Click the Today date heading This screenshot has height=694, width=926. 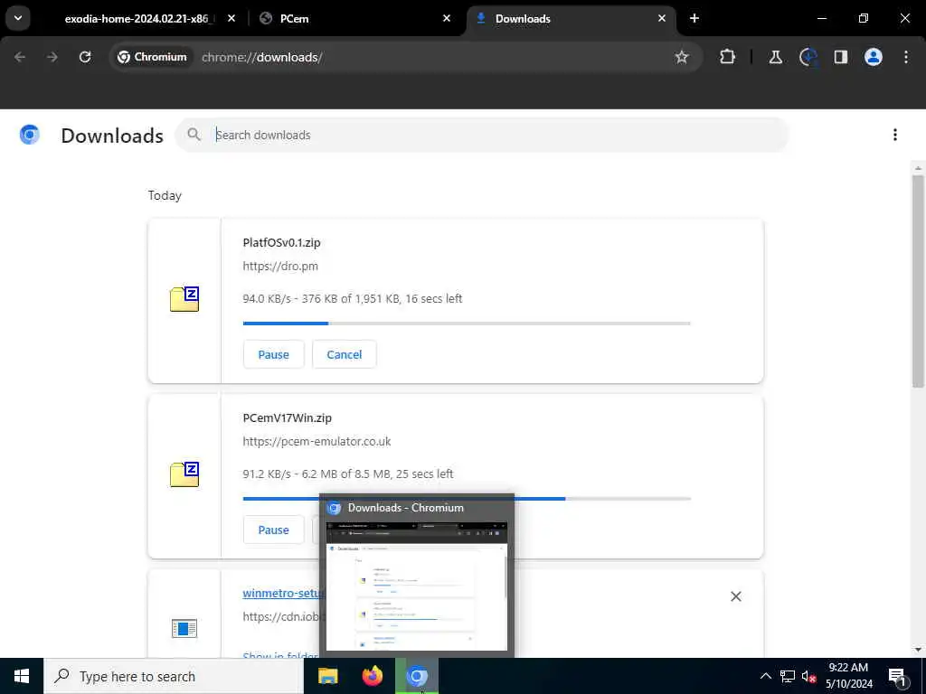click(165, 195)
